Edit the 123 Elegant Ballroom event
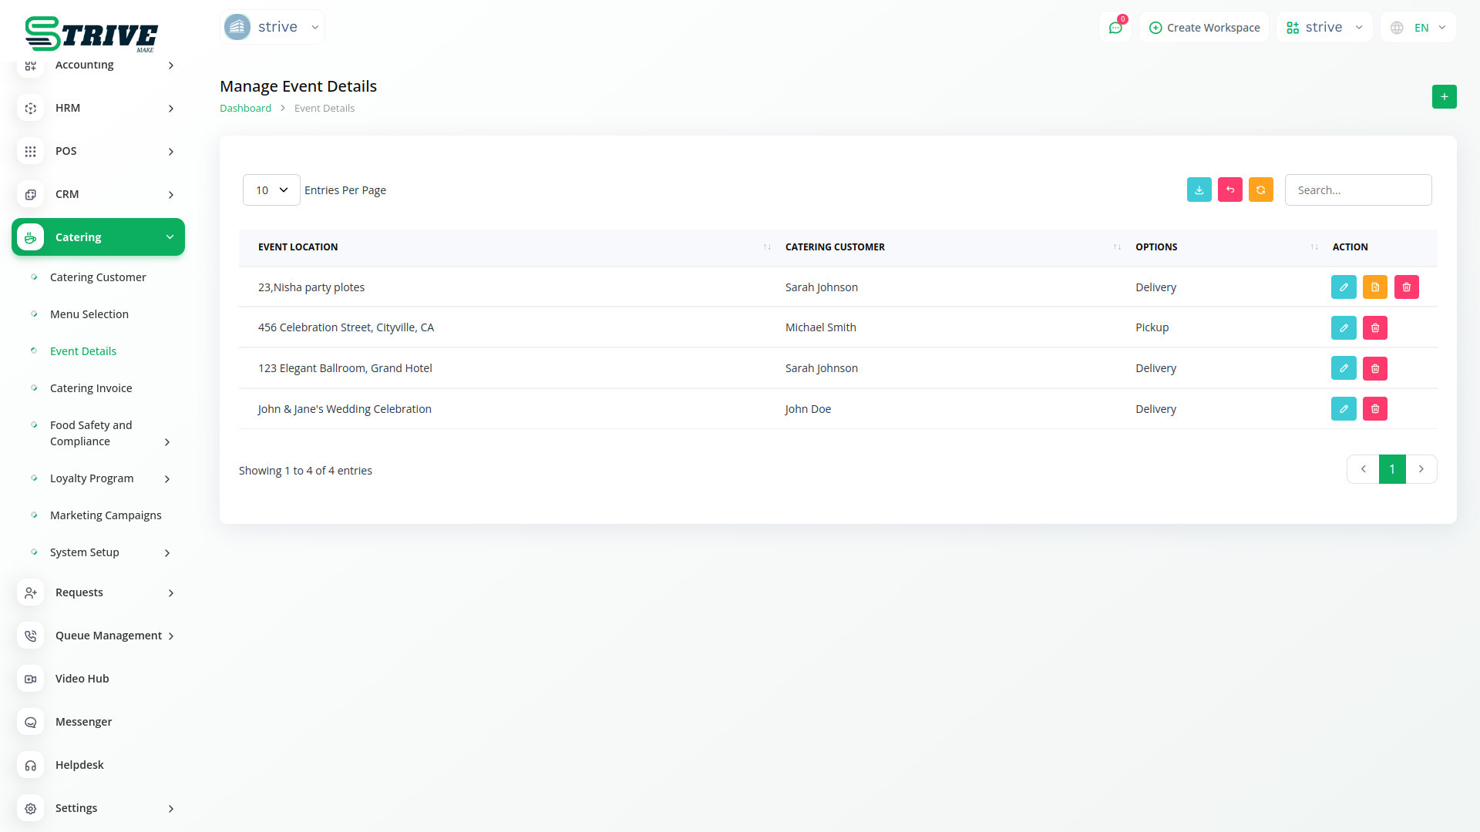The height and width of the screenshot is (832, 1480). (x=1343, y=368)
